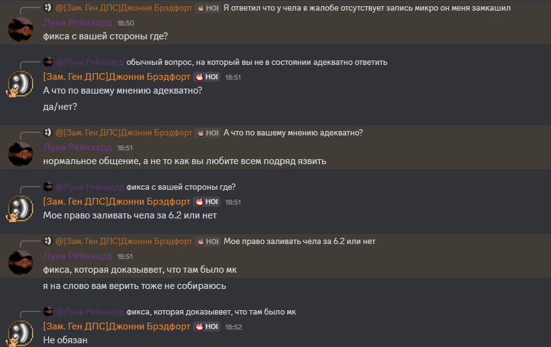Open the avatar next to the "да/нет?" message group
Image resolution: width=551 pixels, height=347 pixels.
(21, 84)
